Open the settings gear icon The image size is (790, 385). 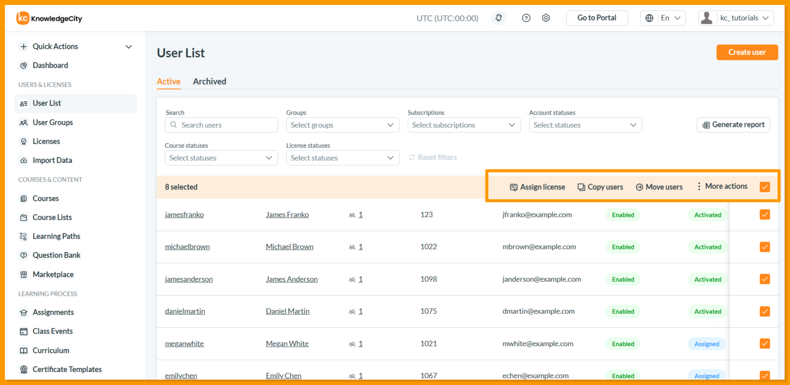546,18
